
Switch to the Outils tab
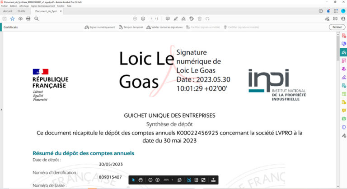[x=21, y=11]
